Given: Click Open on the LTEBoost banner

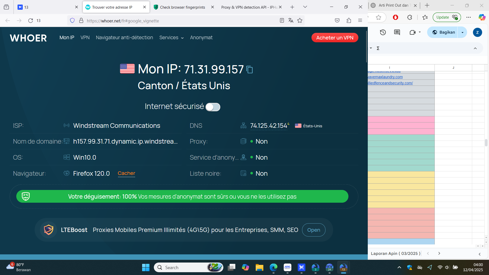Looking at the screenshot, I should [x=314, y=230].
